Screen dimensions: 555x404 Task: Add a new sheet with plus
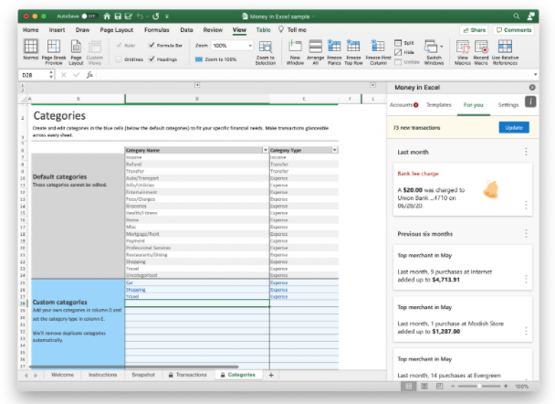click(x=271, y=375)
